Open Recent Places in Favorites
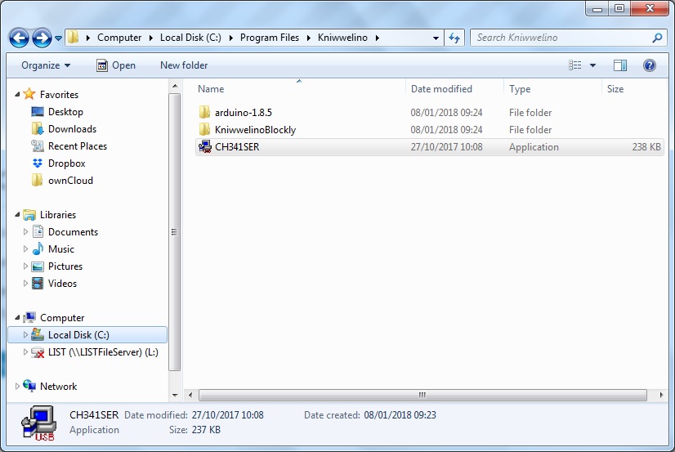This screenshot has width=675, height=452. coord(78,146)
